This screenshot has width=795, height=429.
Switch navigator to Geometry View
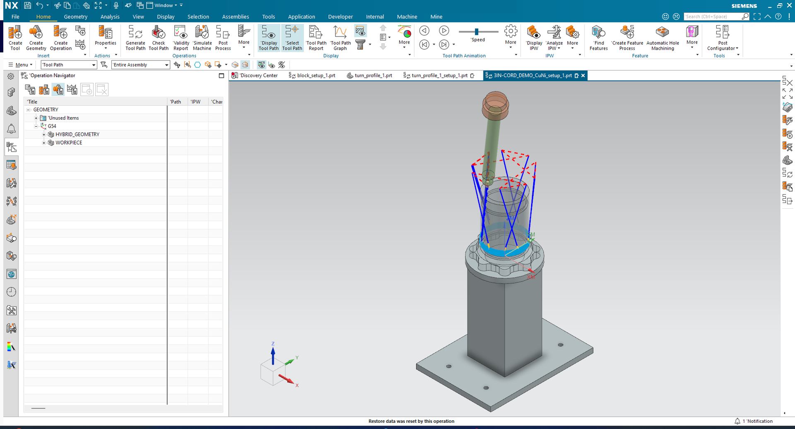point(58,89)
